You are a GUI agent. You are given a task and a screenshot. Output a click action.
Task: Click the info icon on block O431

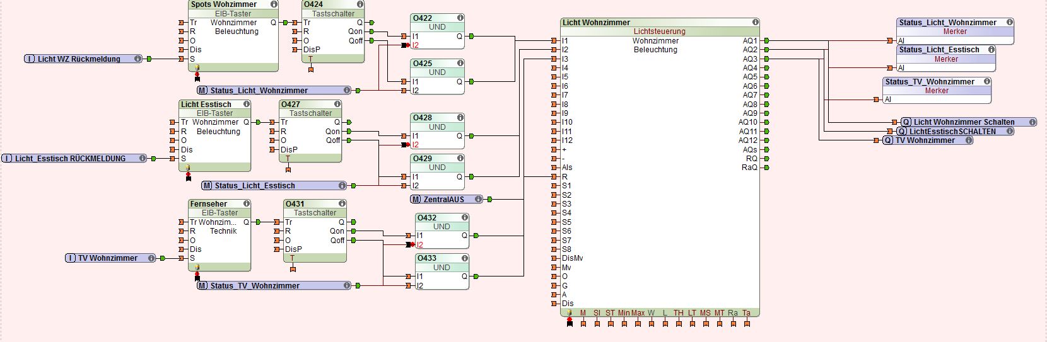[342, 204]
